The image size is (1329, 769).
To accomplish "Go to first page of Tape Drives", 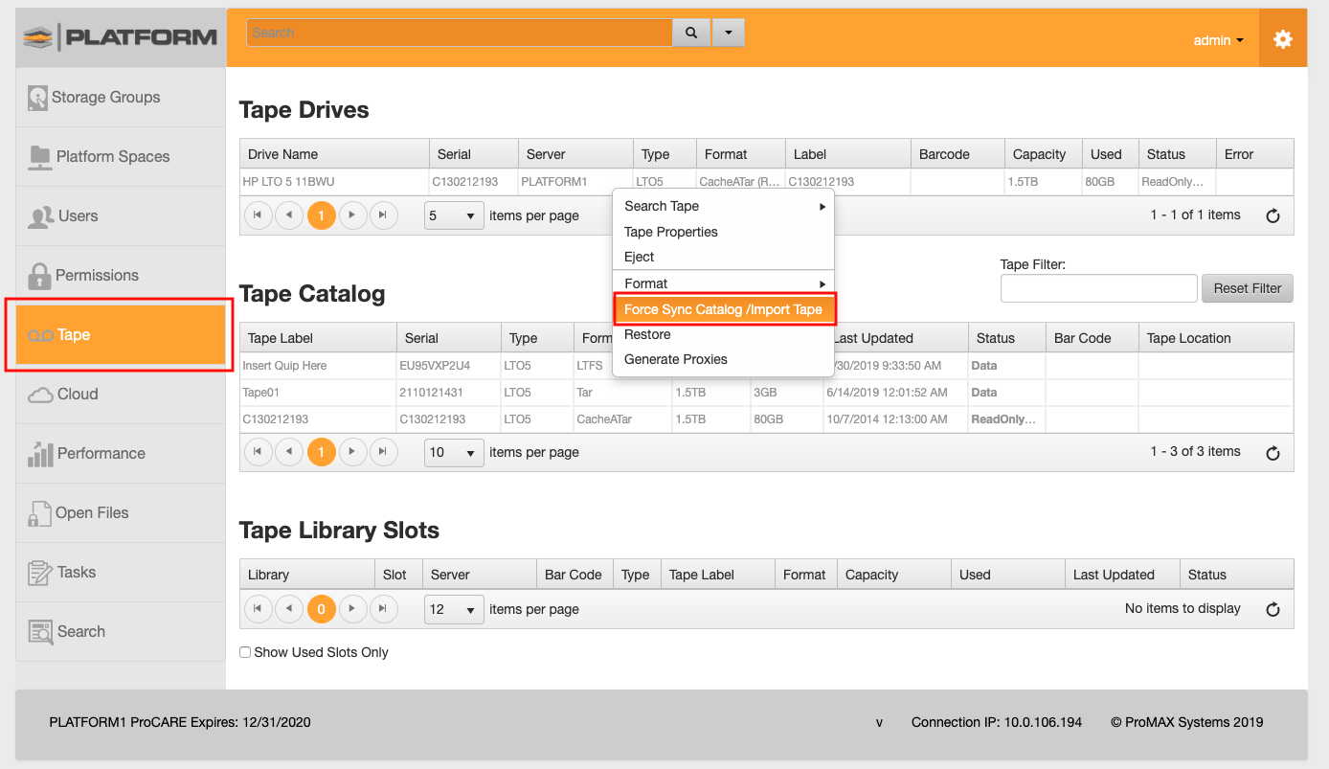I will click(259, 215).
